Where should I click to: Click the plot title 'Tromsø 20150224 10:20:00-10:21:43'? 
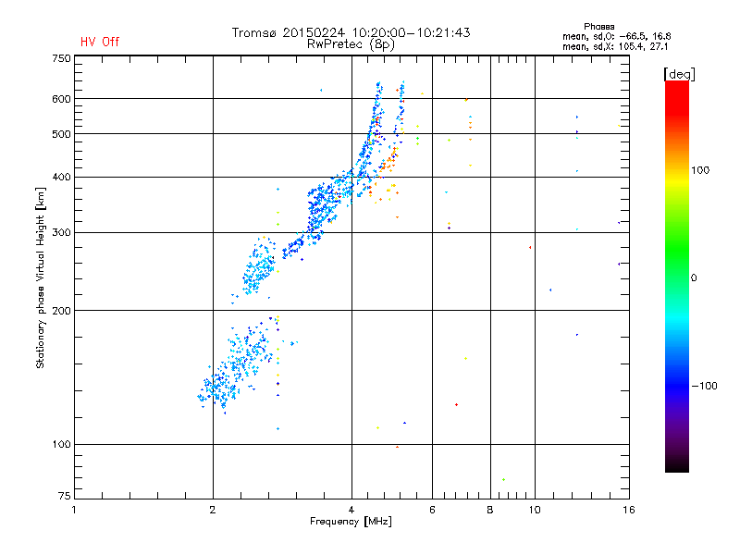tap(351, 32)
